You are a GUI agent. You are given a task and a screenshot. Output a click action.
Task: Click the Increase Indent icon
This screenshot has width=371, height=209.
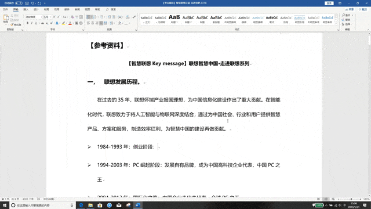click(114, 17)
